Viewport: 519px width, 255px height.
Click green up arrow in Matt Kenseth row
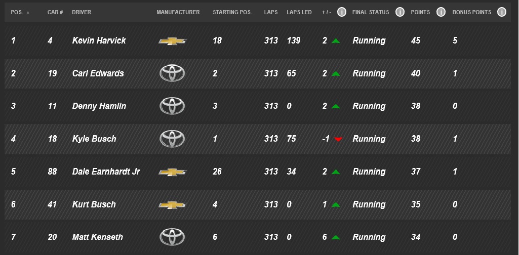pos(336,237)
